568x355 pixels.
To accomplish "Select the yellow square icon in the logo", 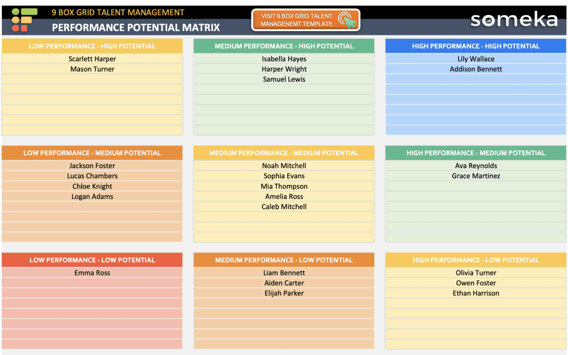I will coord(26,20).
